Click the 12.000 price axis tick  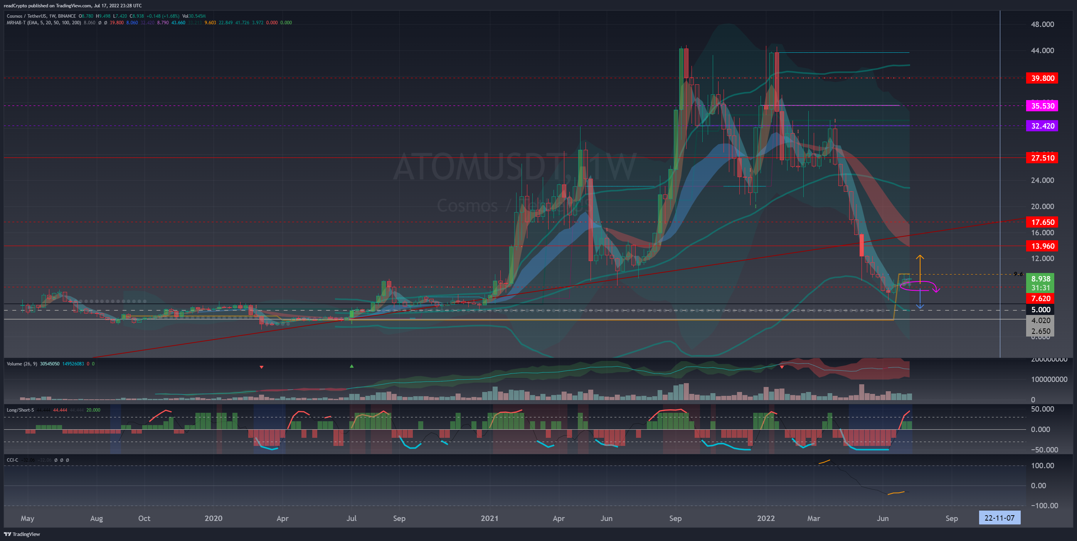pos(1042,259)
